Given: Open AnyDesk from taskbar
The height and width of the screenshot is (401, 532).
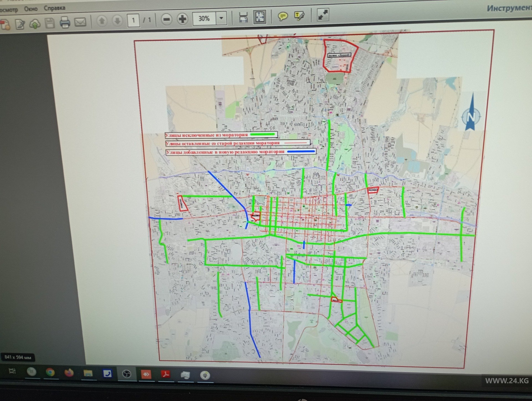Looking at the screenshot, I should [146, 374].
